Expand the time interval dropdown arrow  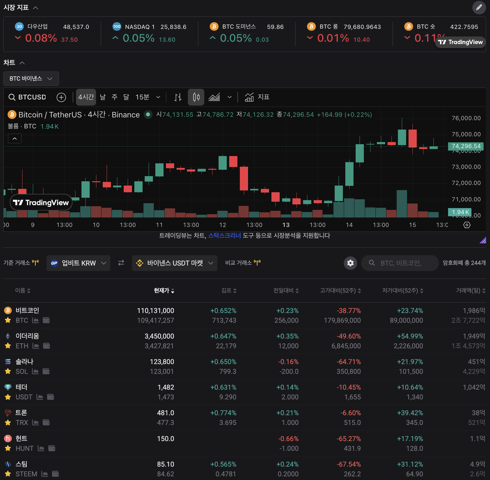[x=158, y=97]
